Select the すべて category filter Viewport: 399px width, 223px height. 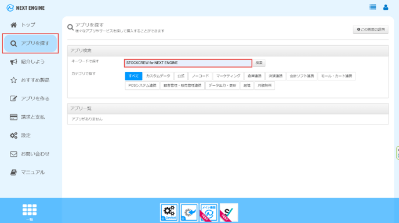coord(133,76)
